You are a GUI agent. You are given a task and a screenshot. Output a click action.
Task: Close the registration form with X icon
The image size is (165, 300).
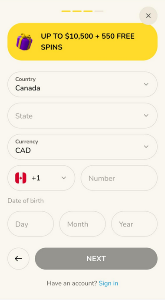148,16
